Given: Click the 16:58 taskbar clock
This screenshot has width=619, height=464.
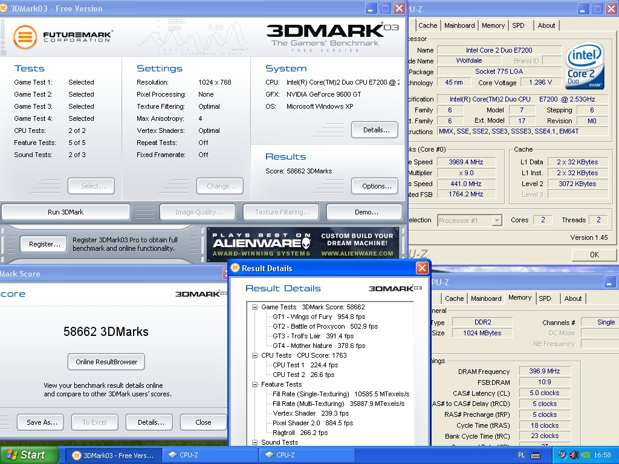Looking at the screenshot, I should click(602, 456).
